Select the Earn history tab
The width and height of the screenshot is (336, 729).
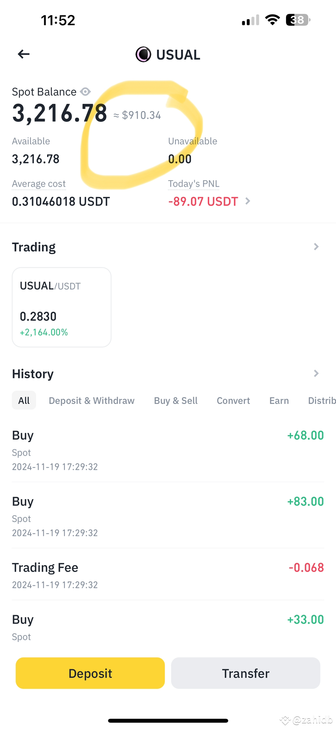point(279,401)
